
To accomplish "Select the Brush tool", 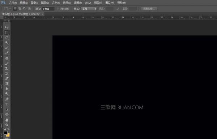I will (7, 63).
